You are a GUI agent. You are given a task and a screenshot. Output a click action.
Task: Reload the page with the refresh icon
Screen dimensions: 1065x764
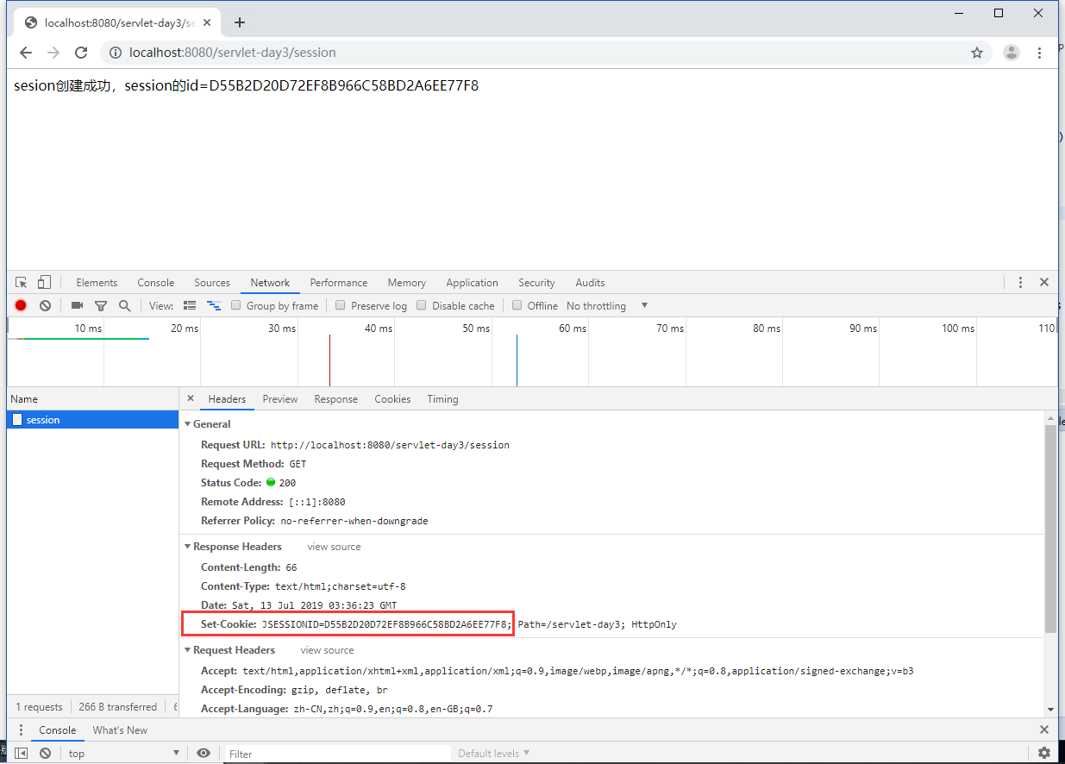[81, 53]
